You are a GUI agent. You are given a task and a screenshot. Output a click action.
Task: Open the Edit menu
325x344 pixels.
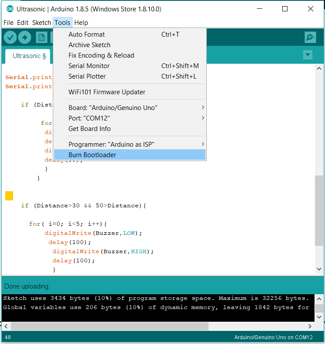(23, 23)
